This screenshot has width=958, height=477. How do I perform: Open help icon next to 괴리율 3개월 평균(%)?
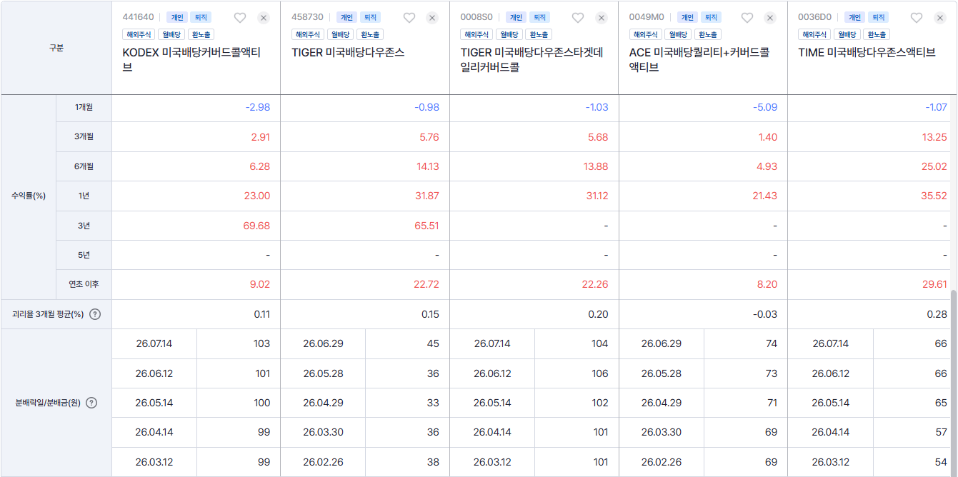95,314
